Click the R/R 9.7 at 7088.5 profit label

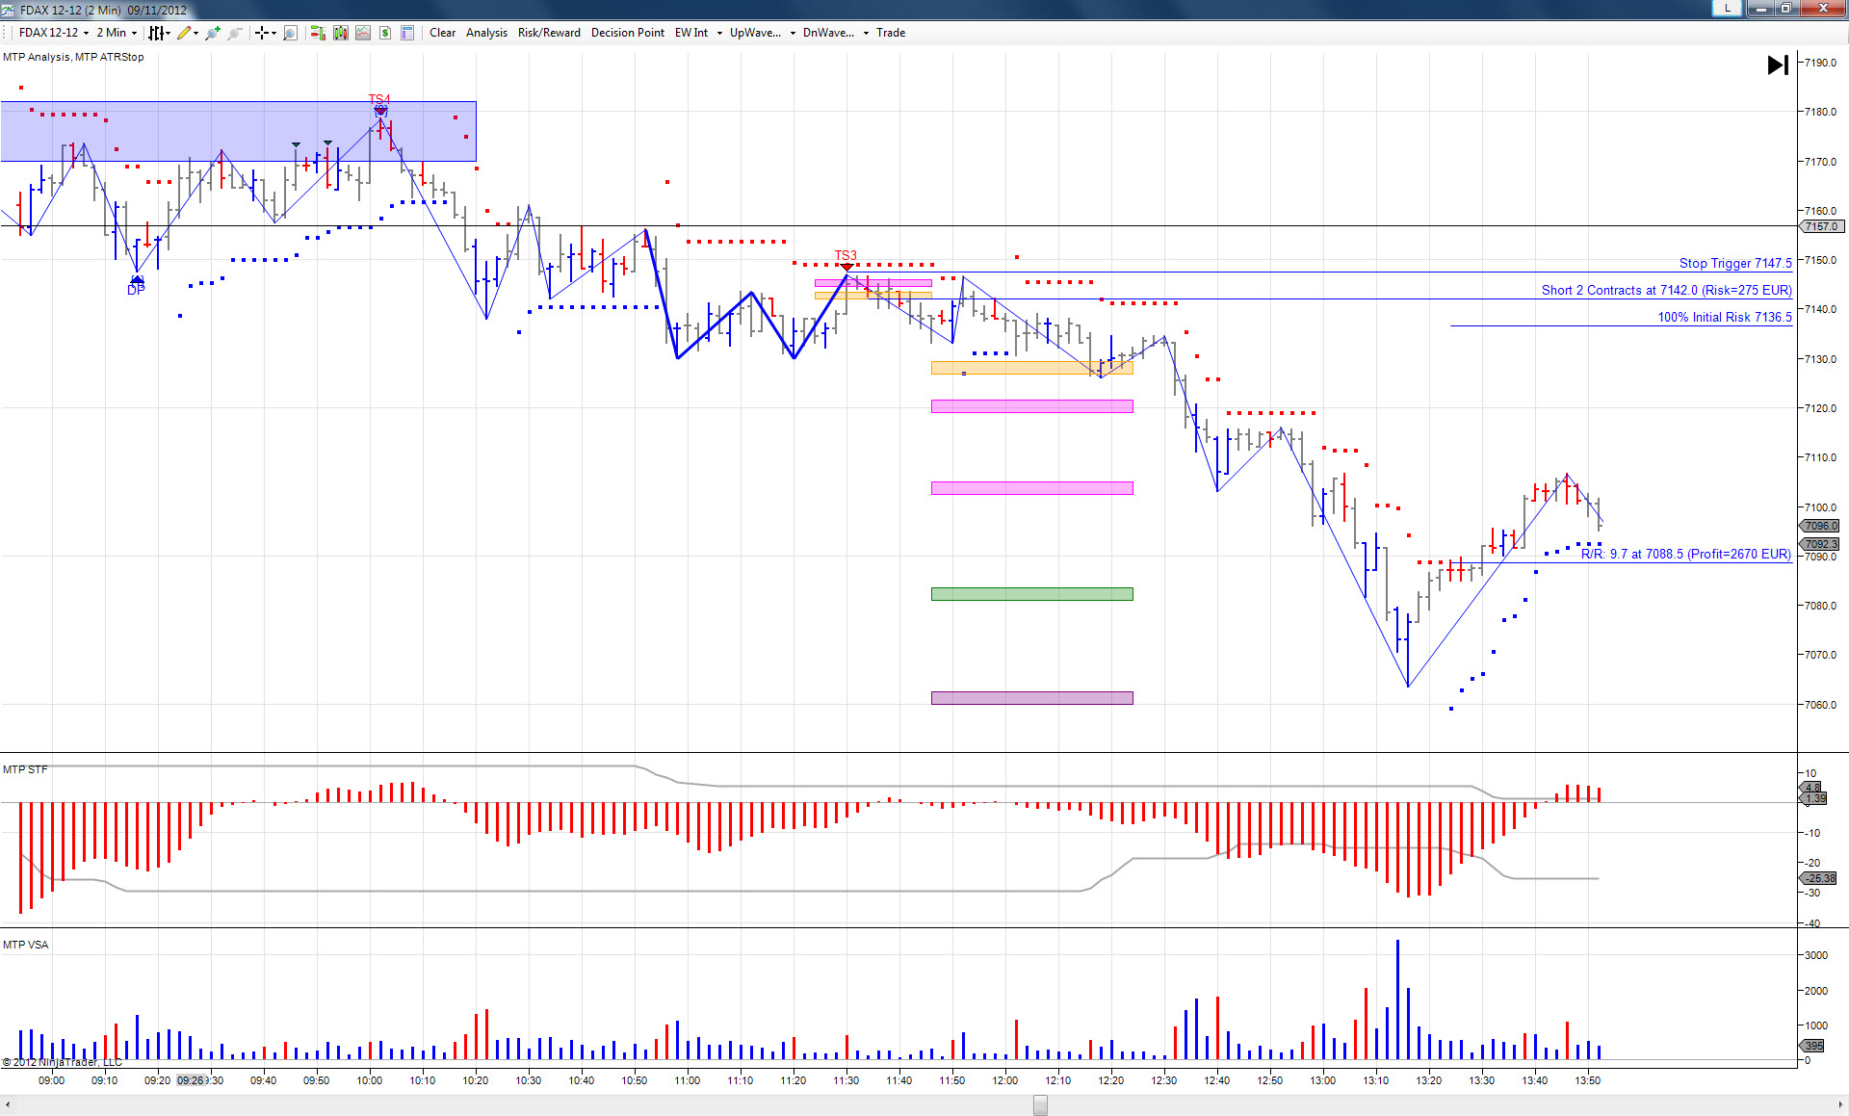(x=1686, y=554)
